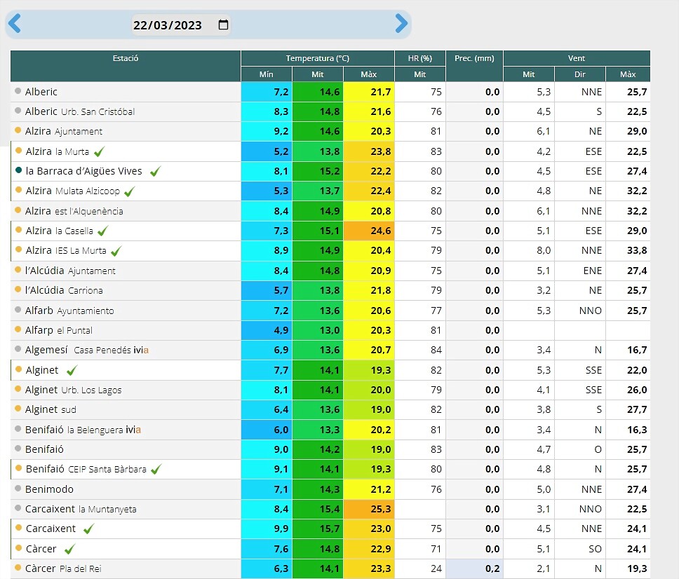Click humidity 84 for Algemesí
The height and width of the screenshot is (579, 679).
(420, 350)
